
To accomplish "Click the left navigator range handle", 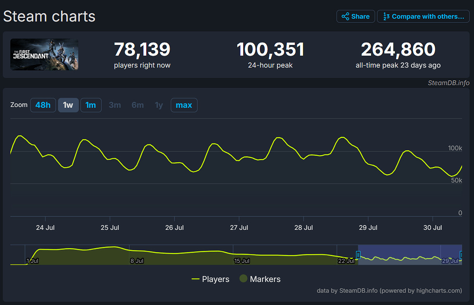I will (358, 255).
